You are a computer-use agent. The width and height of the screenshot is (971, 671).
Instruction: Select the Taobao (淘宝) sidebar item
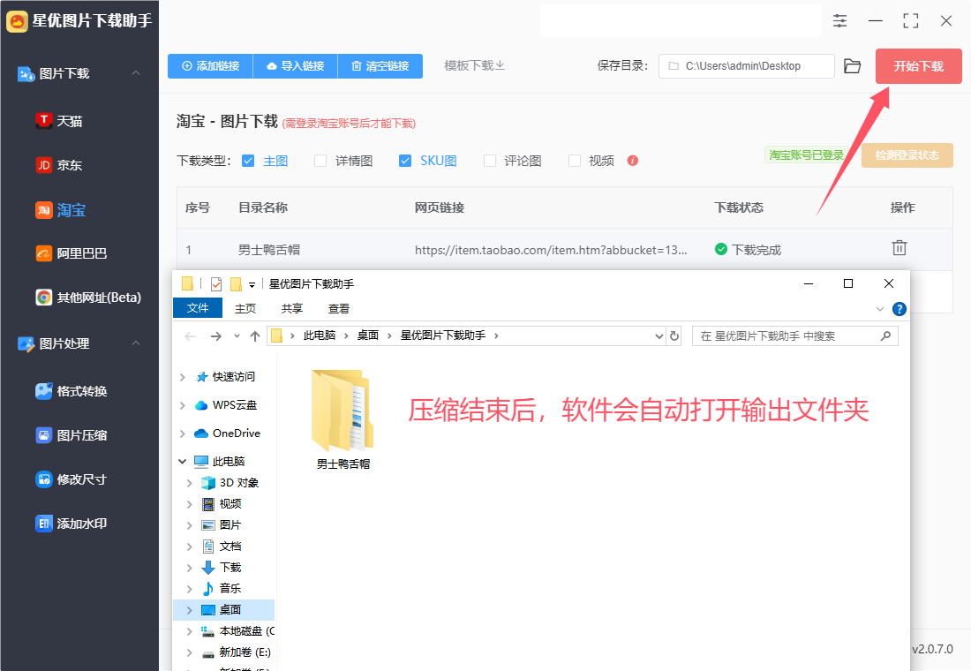tap(61, 210)
